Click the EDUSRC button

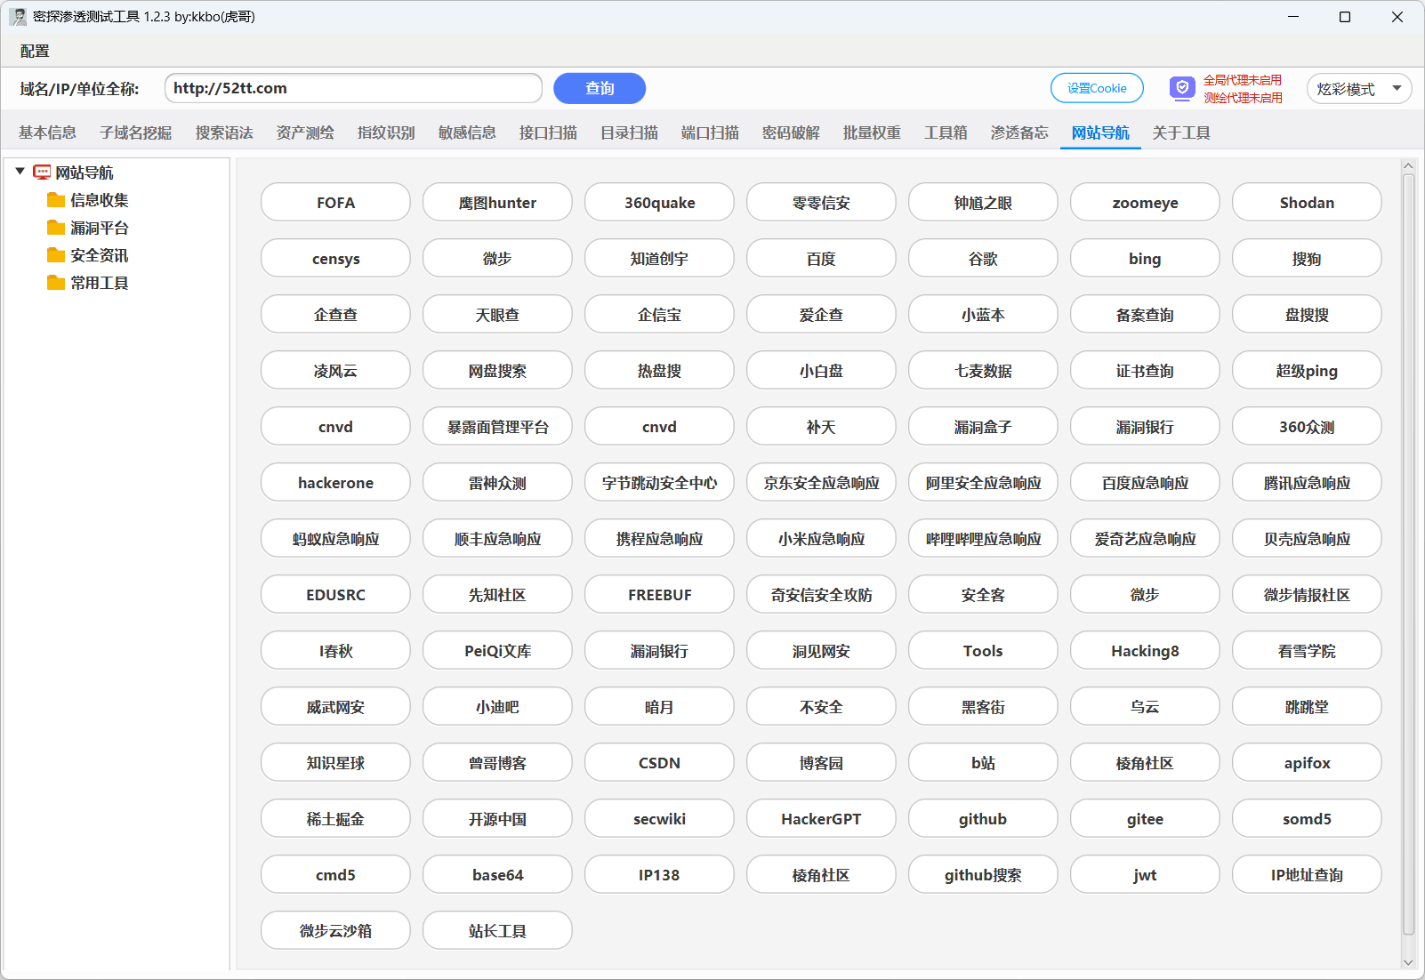(x=335, y=594)
